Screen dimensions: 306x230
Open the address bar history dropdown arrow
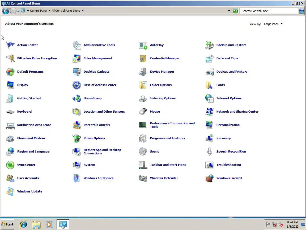point(229,11)
